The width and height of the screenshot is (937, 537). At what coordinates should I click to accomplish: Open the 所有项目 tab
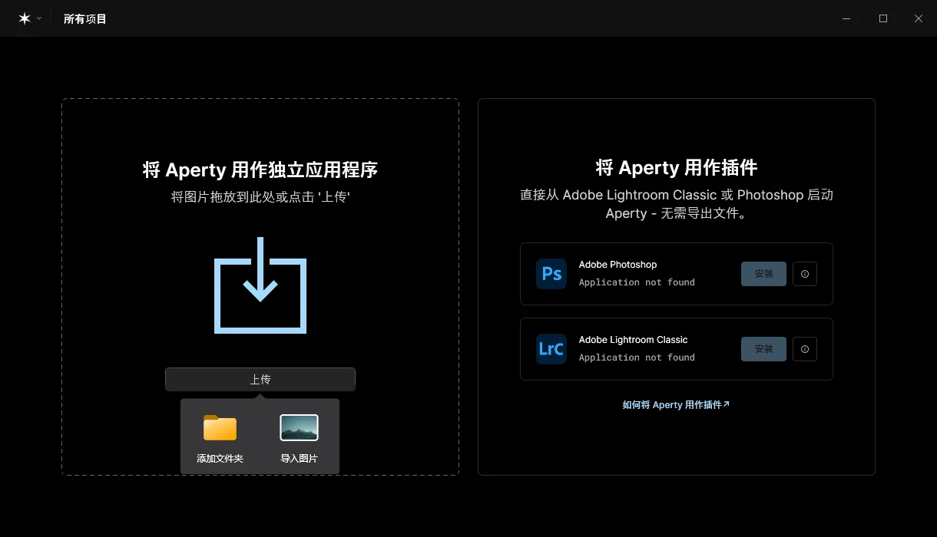[85, 18]
